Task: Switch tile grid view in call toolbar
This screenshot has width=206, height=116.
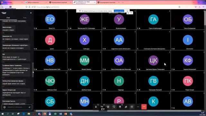Action: [x=132, y=107]
